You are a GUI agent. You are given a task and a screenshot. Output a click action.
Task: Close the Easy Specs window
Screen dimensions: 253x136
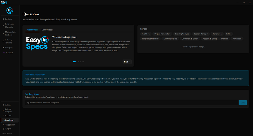pos(250,3)
